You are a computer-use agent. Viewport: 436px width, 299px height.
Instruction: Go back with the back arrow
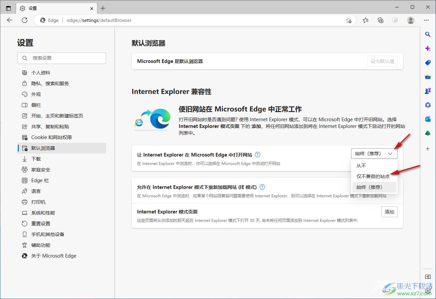[10, 20]
